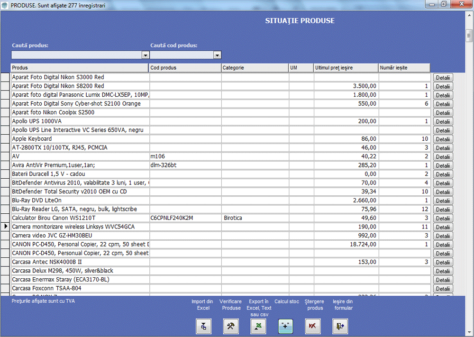474x337 pixels.
Task: Open Detalii for Aparat foto Nikon Coolpix S2500
Action: (x=443, y=113)
